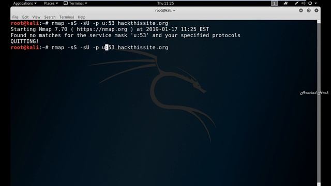Close the root@kali terminal window
Screen dimensions: 331x186
click(317, 10)
